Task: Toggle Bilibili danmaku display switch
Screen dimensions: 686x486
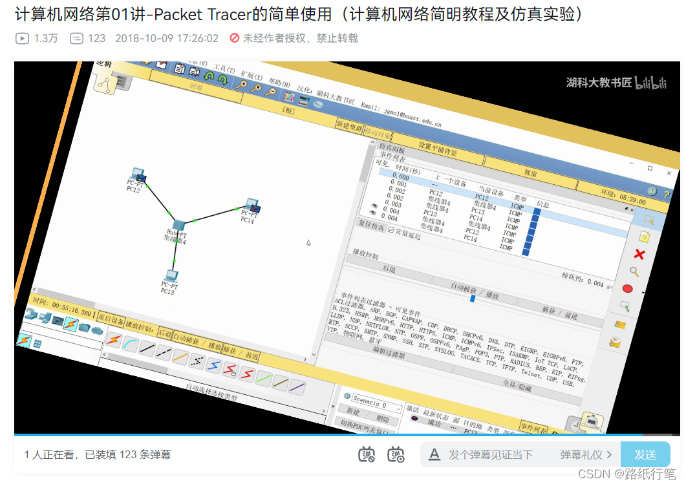Action: click(x=367, y=454)
